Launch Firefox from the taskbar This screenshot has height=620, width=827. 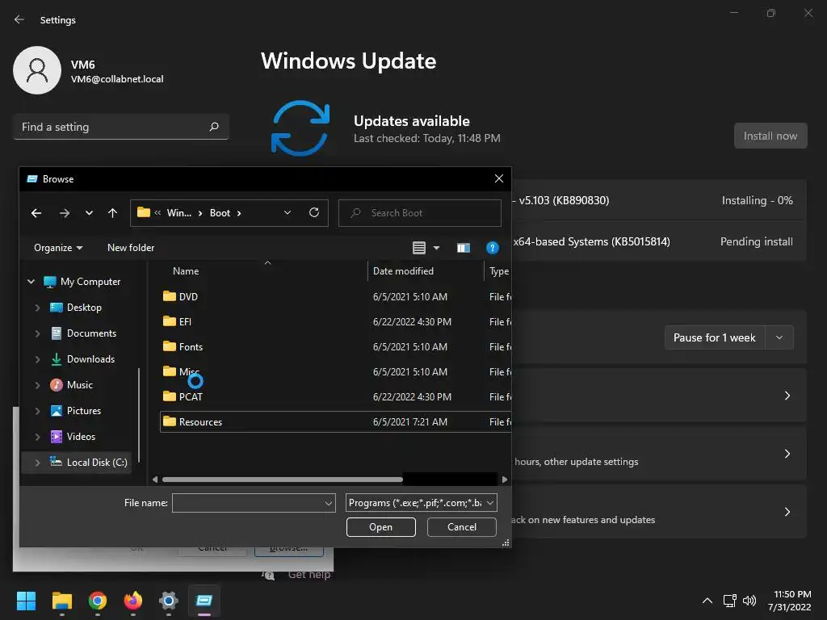pos(133,601)
